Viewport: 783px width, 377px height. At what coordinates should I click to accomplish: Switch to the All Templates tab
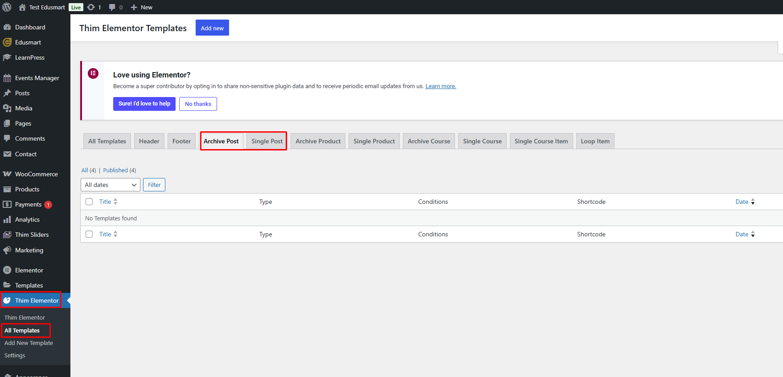[x=107, y=141]
